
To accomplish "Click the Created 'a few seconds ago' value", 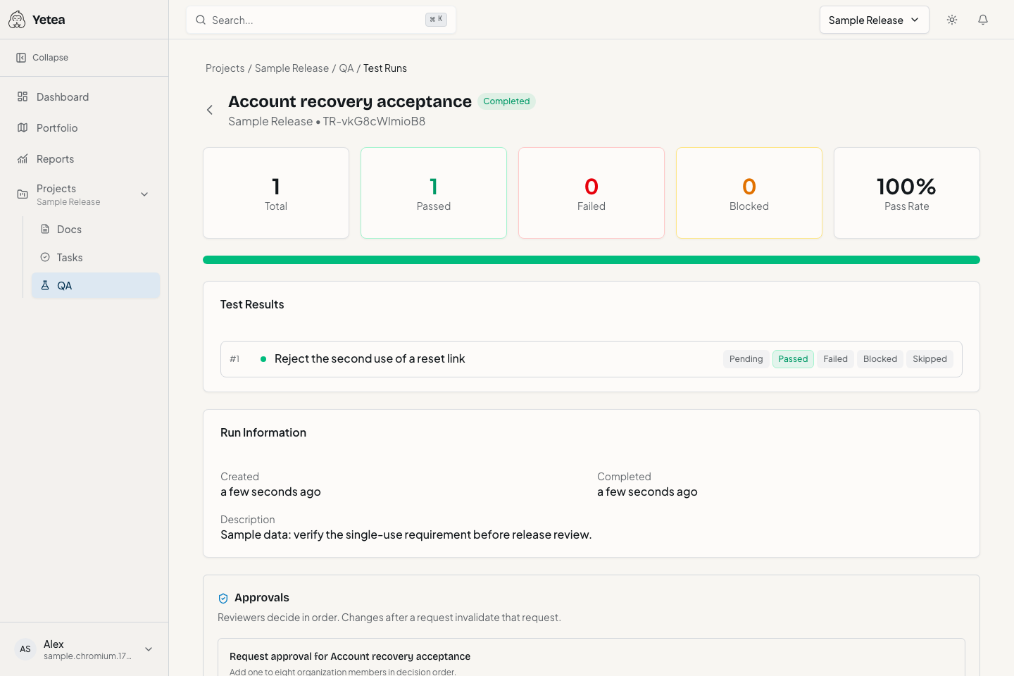I will [270, 492].
